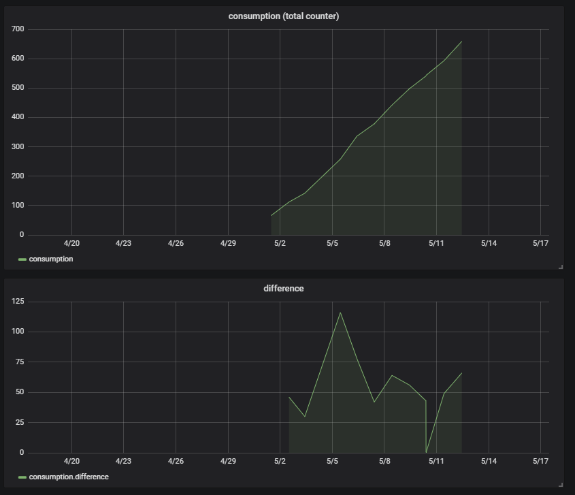Click resize handle of consumption panel
This screenshot has width=575, height=495.
(x=561, y=267)
